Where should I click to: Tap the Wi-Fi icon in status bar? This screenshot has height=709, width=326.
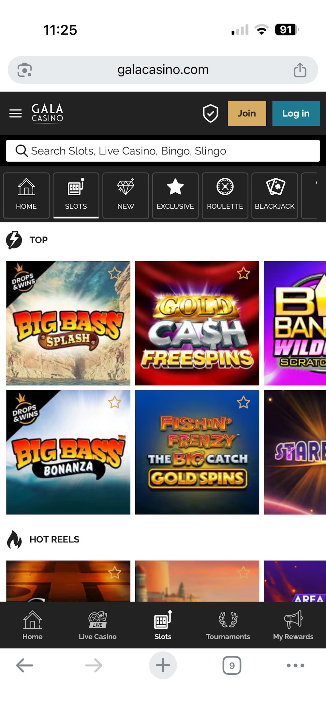click(x=262, y=30)
